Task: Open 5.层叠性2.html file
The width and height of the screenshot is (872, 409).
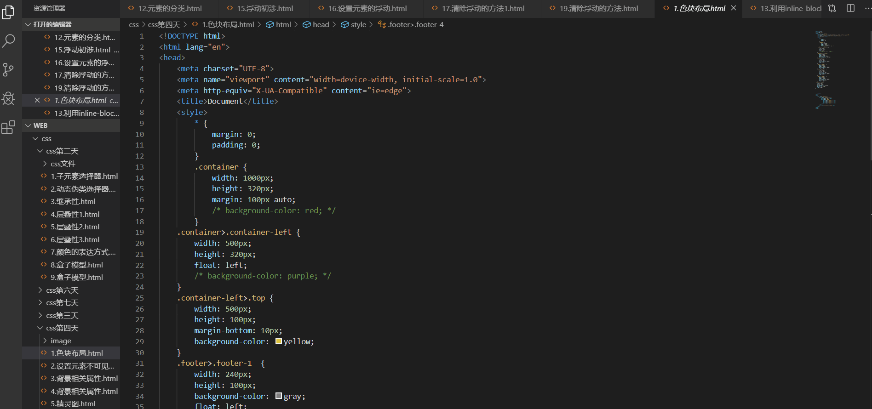Action: 71,227
